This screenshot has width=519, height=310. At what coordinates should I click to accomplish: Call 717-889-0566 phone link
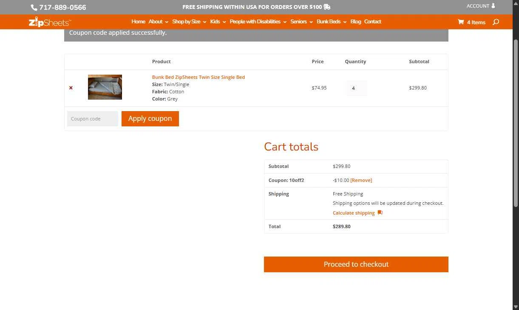point(62,8)
